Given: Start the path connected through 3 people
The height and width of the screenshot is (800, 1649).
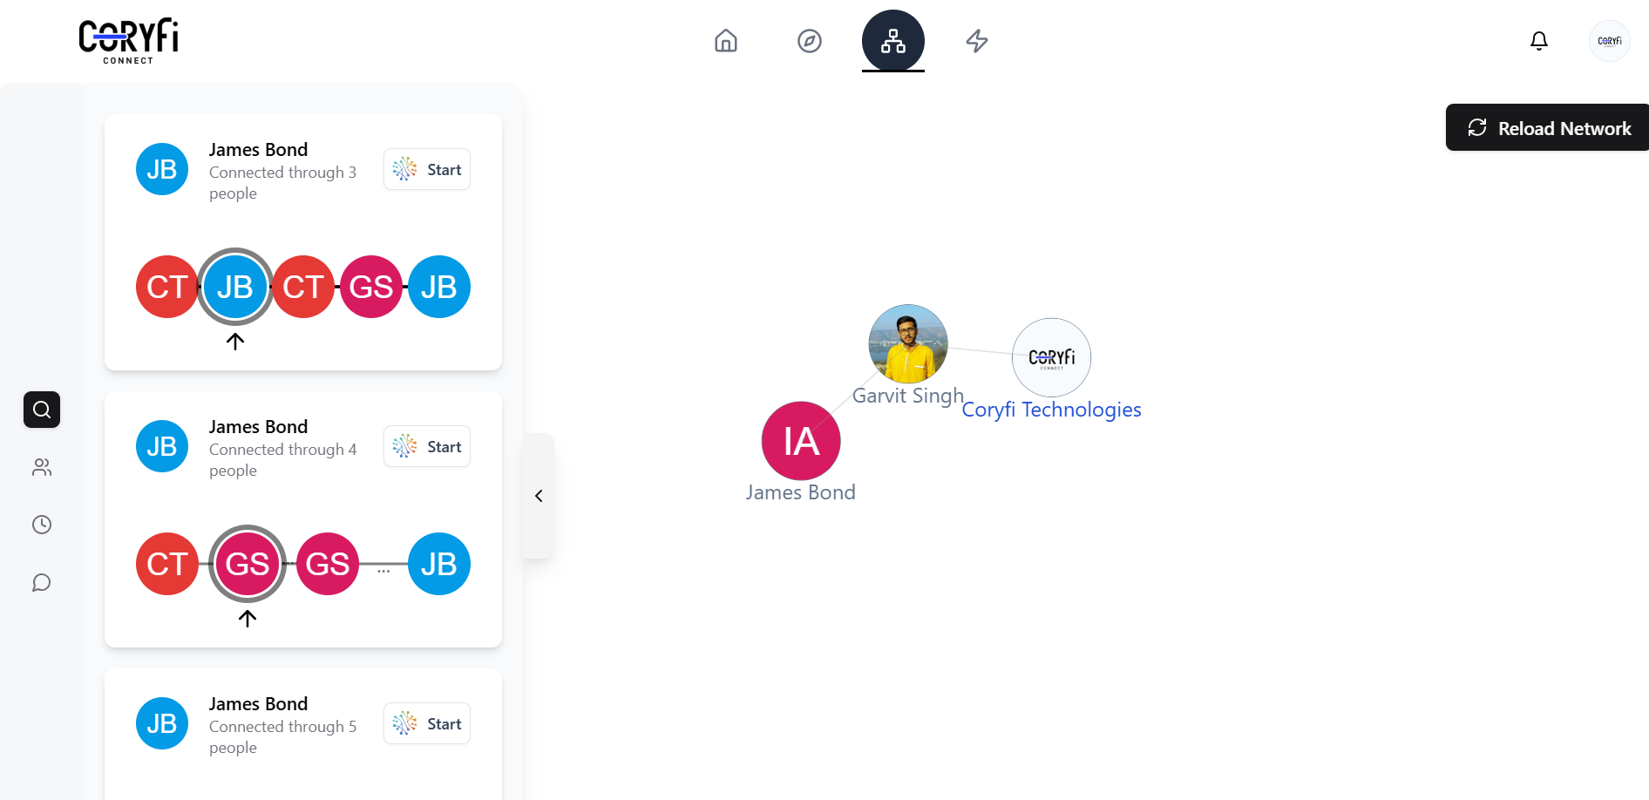Looking at the screenshot, I should coord(426,168).
